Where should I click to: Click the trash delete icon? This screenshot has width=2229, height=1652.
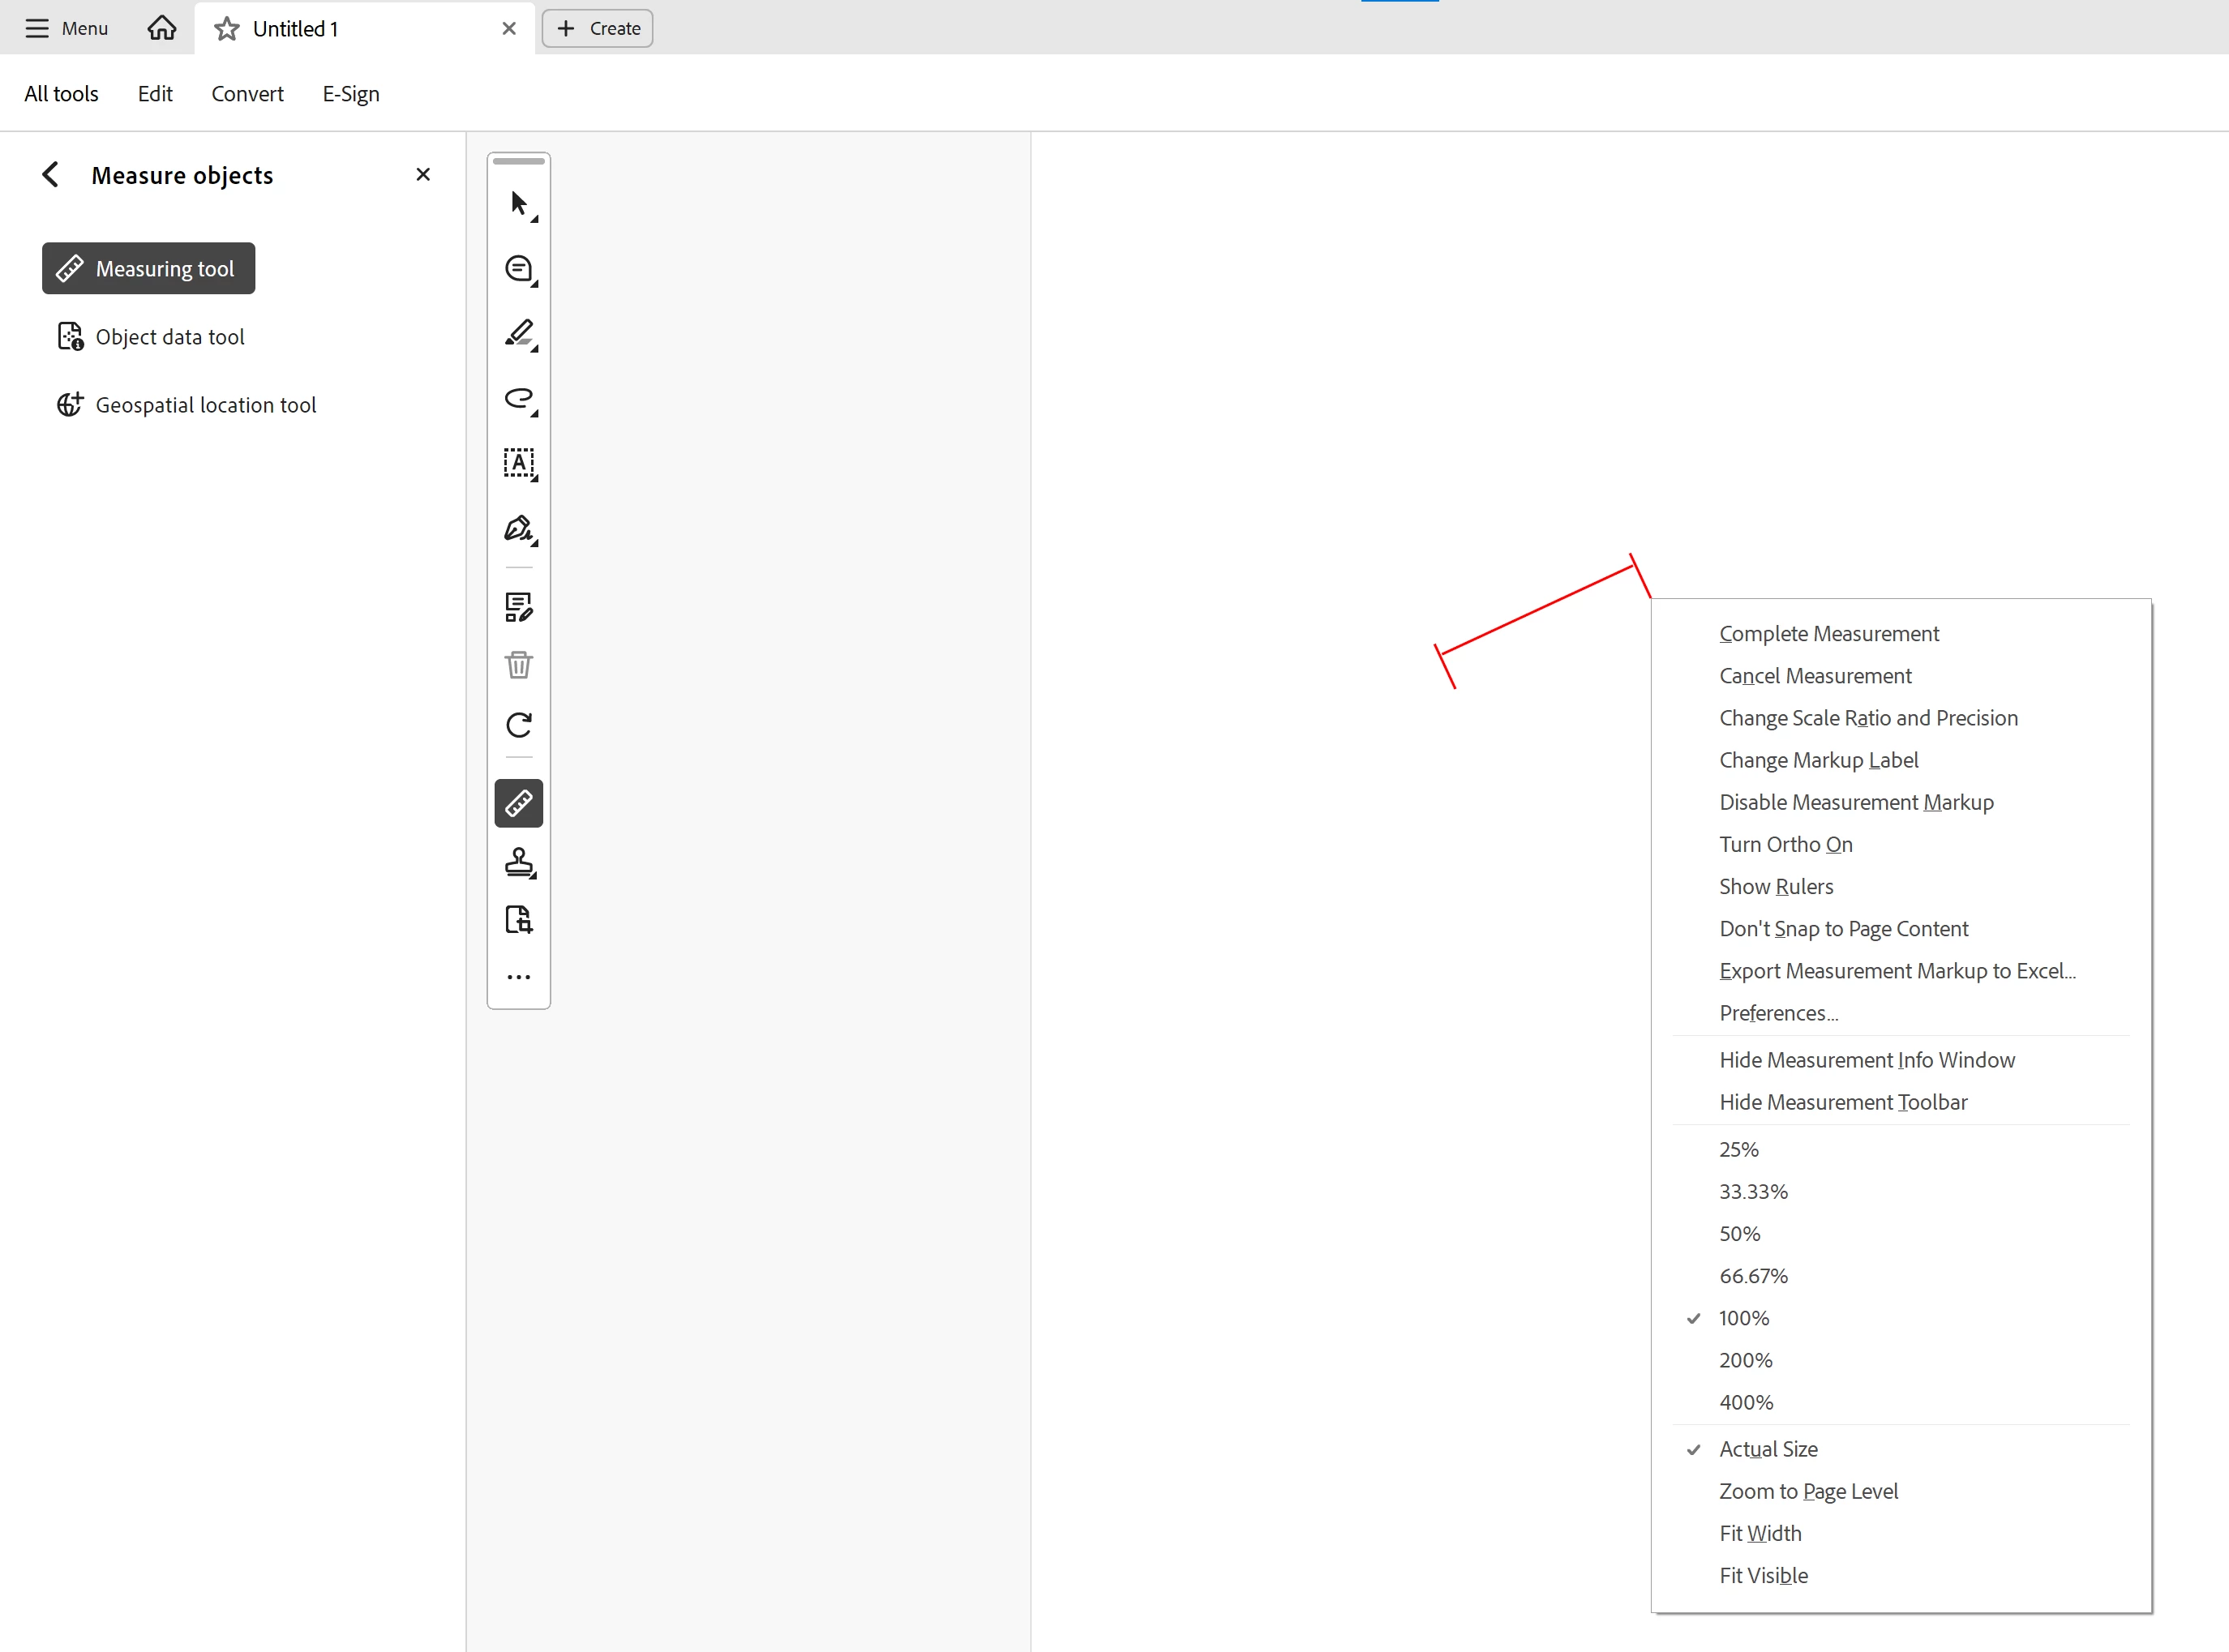coord(518,665)
